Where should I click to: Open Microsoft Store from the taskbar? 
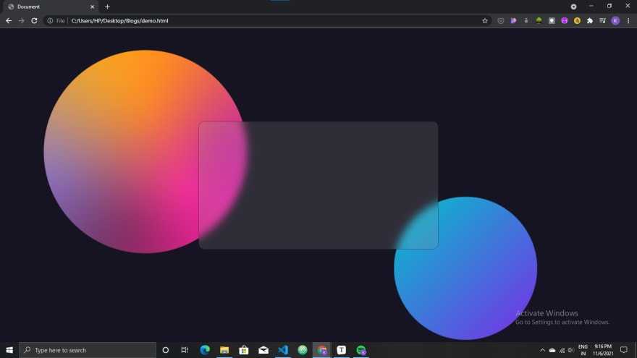point(244,350)
